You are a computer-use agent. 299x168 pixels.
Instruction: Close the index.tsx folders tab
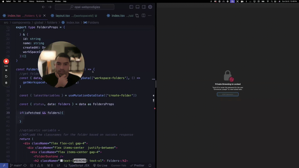tap(44, 16)
